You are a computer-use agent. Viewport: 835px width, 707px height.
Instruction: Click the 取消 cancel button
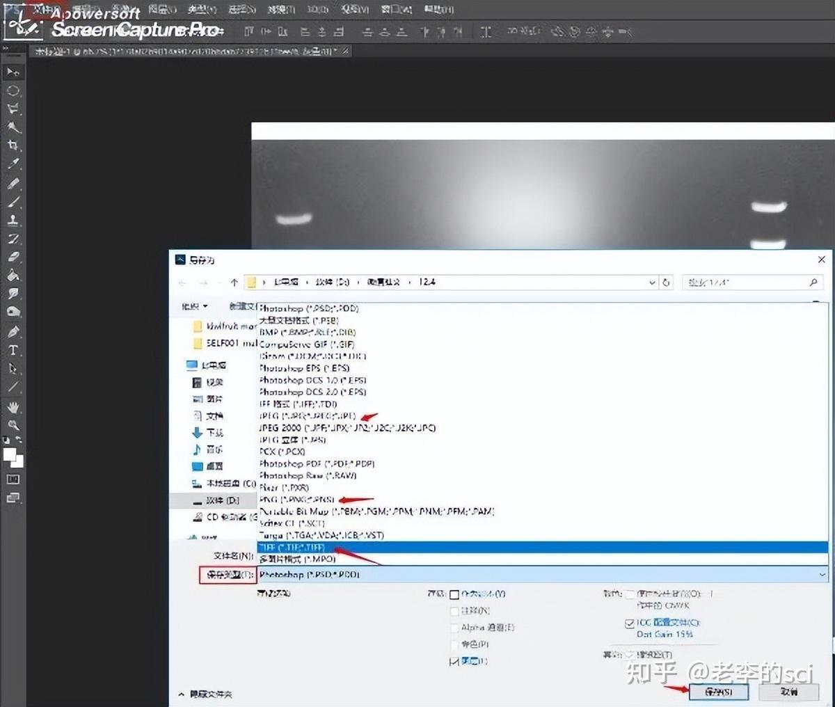[x=790, y=692]
